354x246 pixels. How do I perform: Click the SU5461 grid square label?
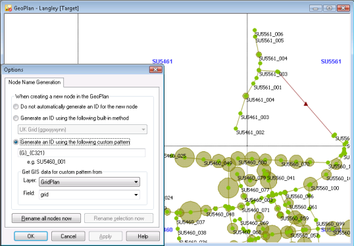click(x=163, y=61)
